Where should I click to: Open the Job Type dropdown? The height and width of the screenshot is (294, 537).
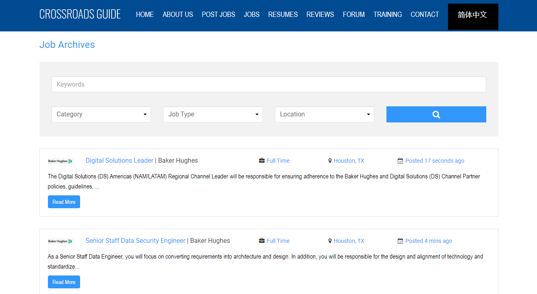click(x=213, y=114)
